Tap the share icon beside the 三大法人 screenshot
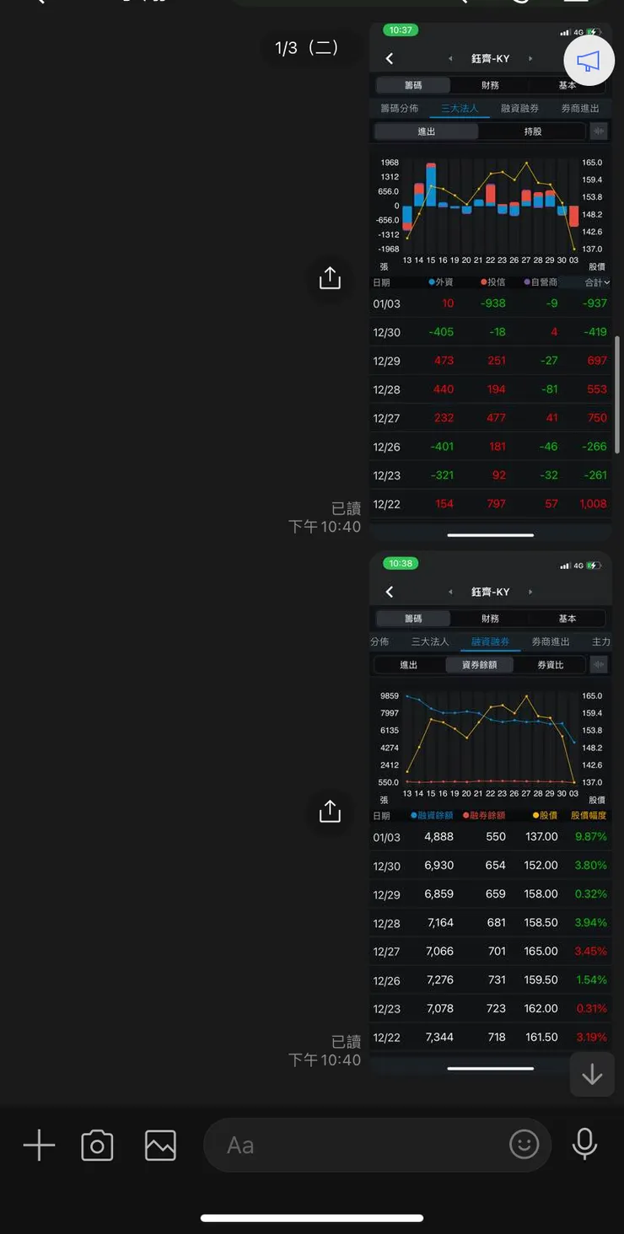This screenshot has height=1234, width=624. click(x=330, y=277)
